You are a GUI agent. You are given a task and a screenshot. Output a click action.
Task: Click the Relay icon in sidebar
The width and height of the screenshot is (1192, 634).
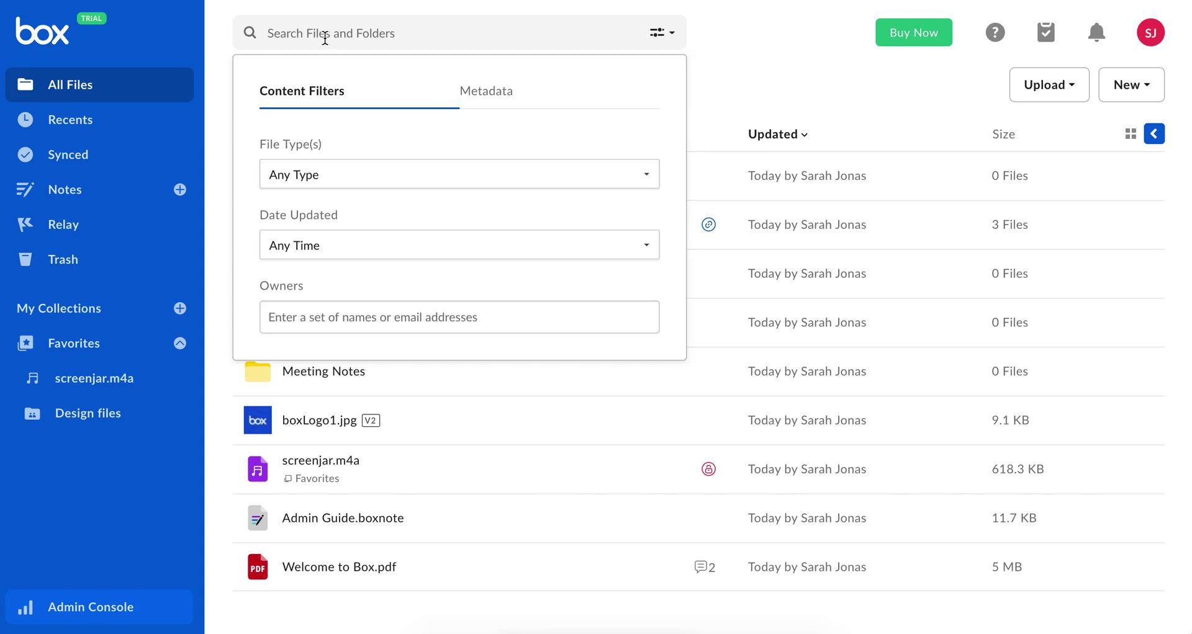[25, 225]
